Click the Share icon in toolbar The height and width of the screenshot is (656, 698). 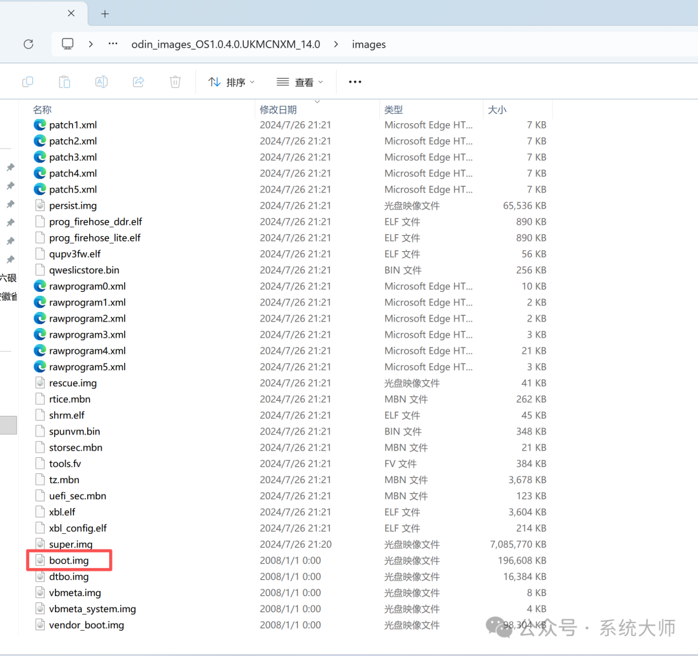point(138,82)
